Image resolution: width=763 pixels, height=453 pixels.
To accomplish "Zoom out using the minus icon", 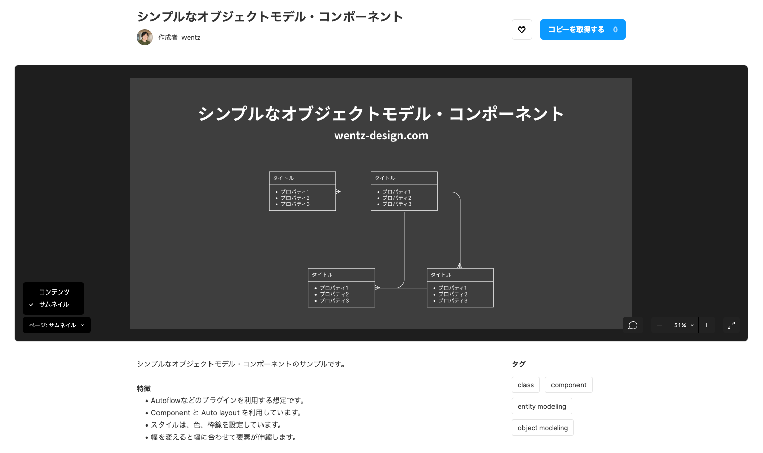I will point(659,325).
